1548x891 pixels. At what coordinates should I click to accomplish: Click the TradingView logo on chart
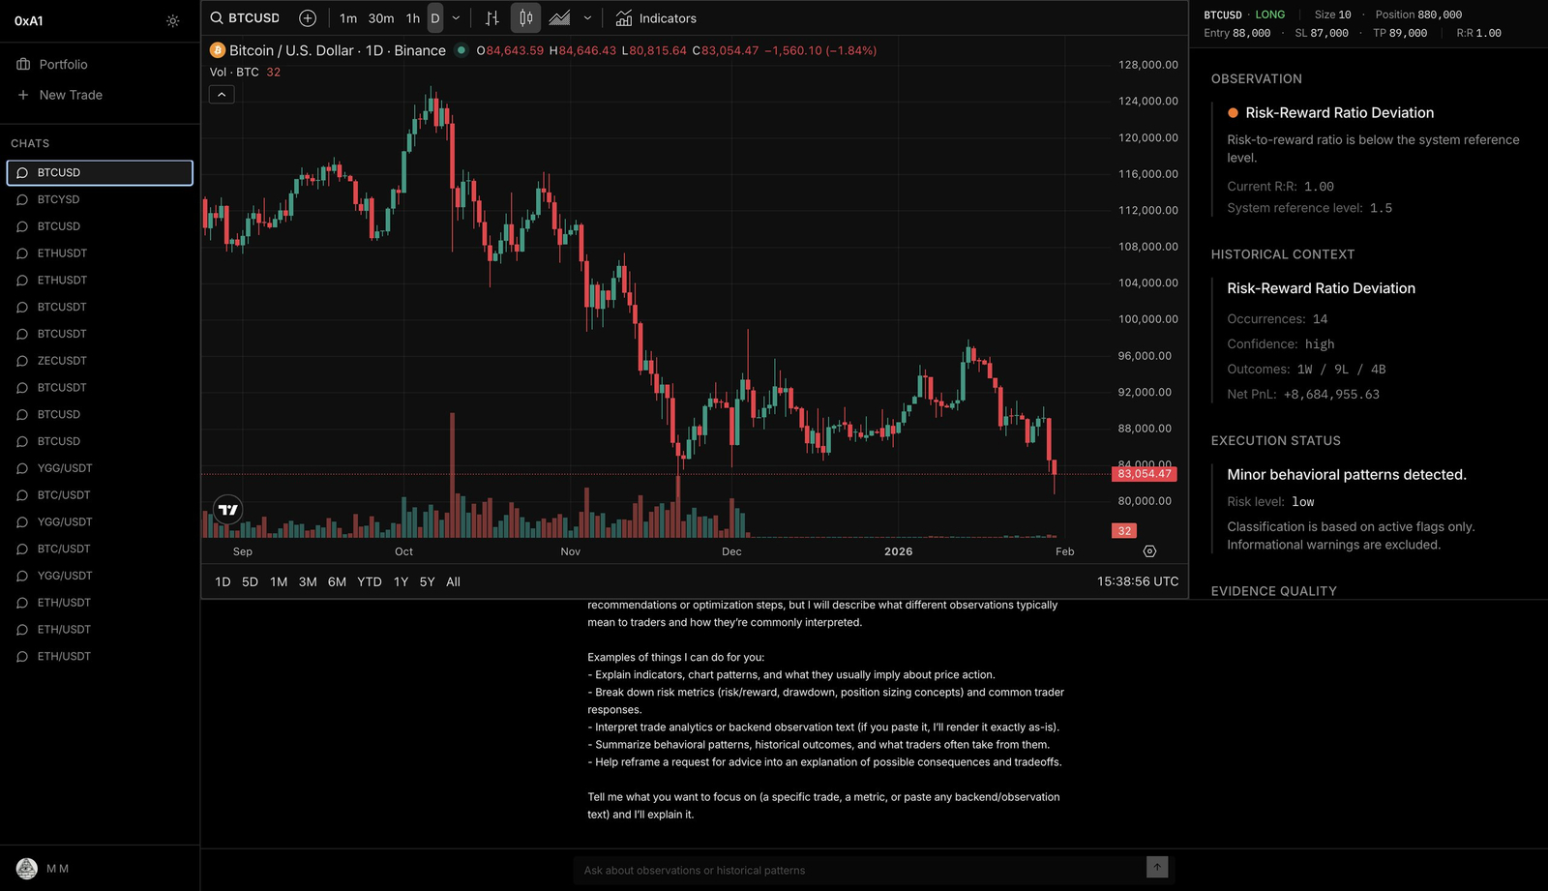(228, 510)
